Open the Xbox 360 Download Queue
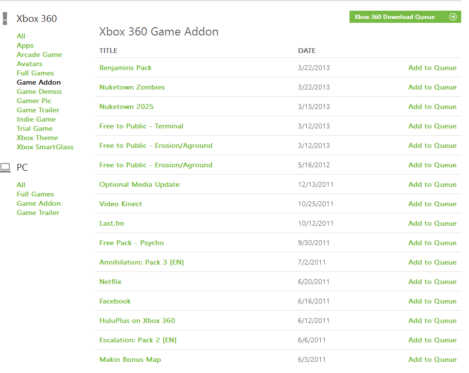 405,17
